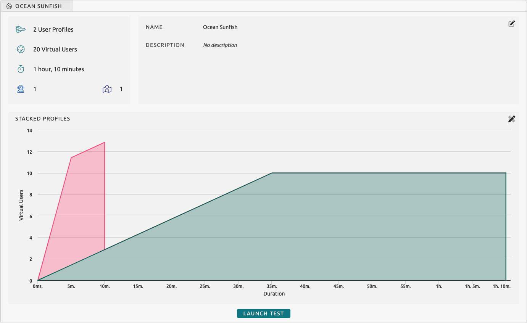Click the 2 User Profiles label
The height and width of the screenshot is (323, 527).
pos(53,29)
